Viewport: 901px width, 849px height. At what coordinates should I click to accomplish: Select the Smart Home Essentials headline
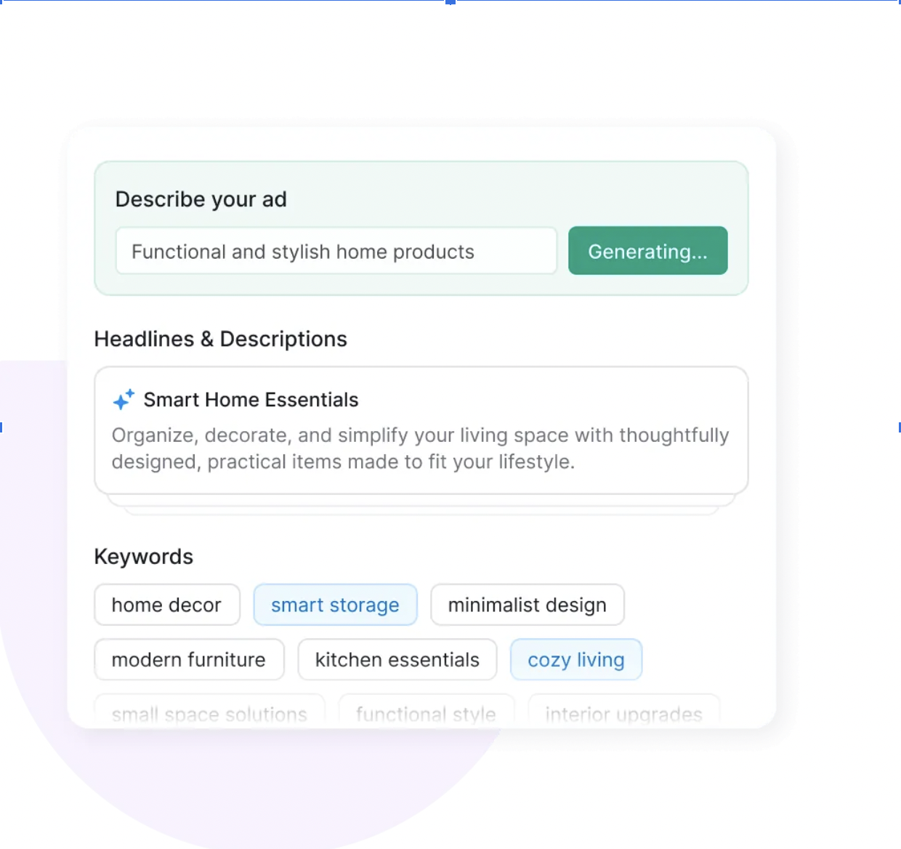point(251,400)
